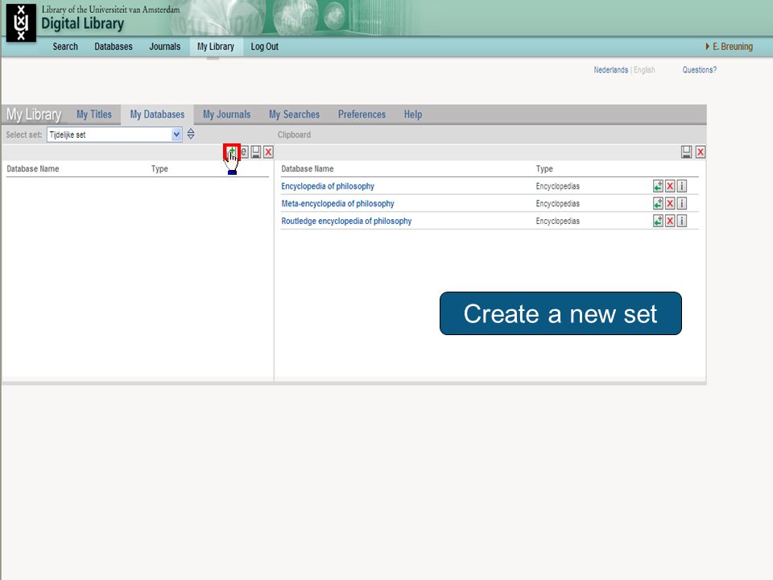Click the Clipboard heading

(295, 135)
